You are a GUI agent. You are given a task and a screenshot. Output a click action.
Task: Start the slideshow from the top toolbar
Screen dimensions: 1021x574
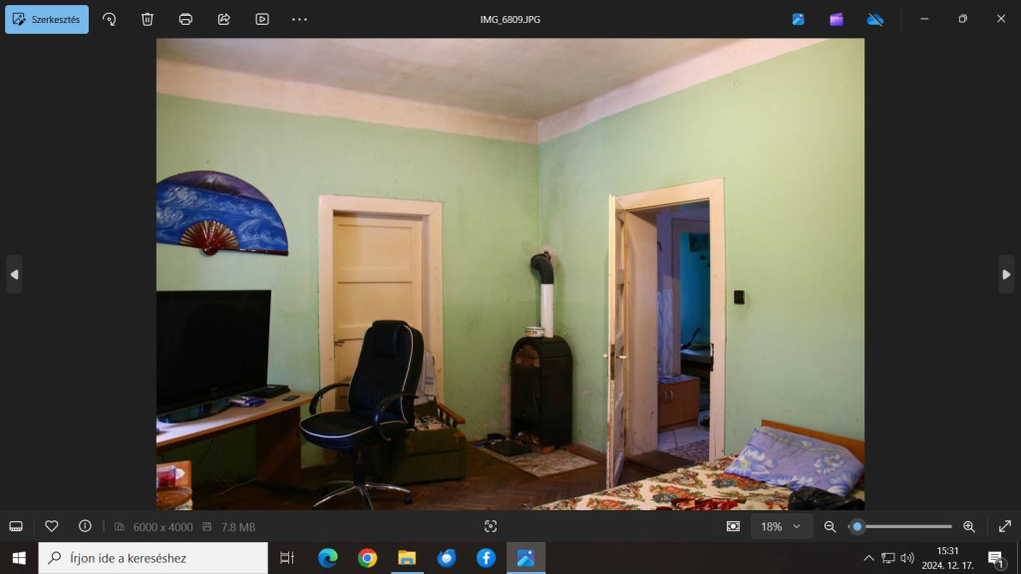coord(262,19)
